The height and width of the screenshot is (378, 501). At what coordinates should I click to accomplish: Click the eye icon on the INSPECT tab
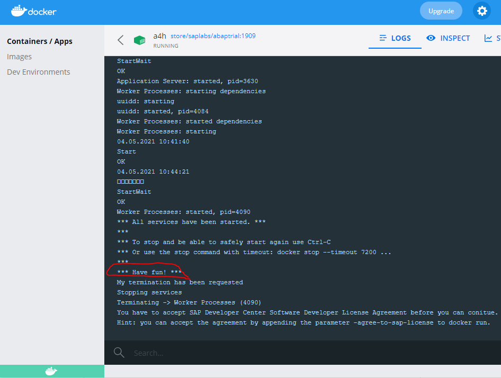tap(431, 38)
